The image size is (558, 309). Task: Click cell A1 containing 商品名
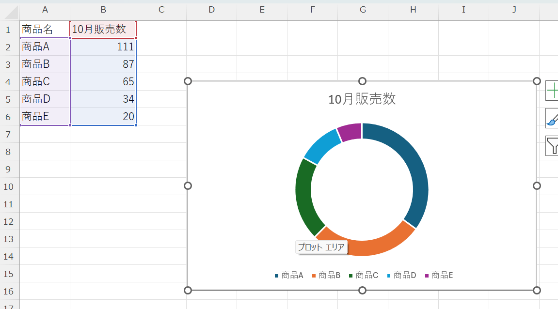click(45, 30)
